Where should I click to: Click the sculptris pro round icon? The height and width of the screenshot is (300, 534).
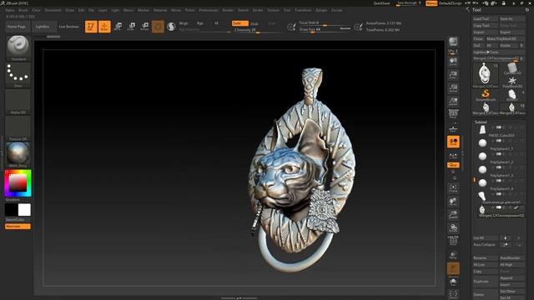pos(171,27)
